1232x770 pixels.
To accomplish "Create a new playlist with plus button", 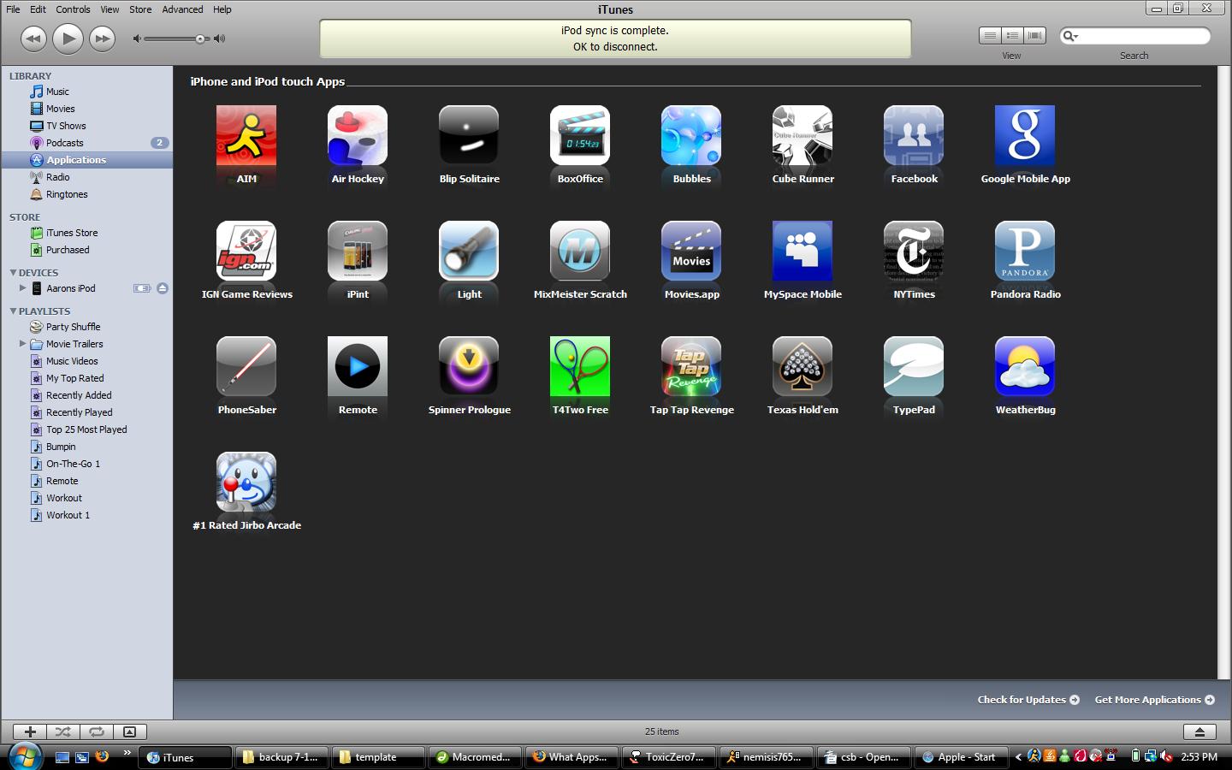I will click(x=30, y=731).
